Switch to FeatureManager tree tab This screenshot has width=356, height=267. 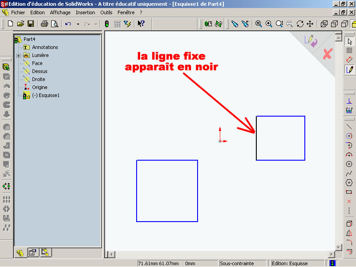click(x=20, y=253)
